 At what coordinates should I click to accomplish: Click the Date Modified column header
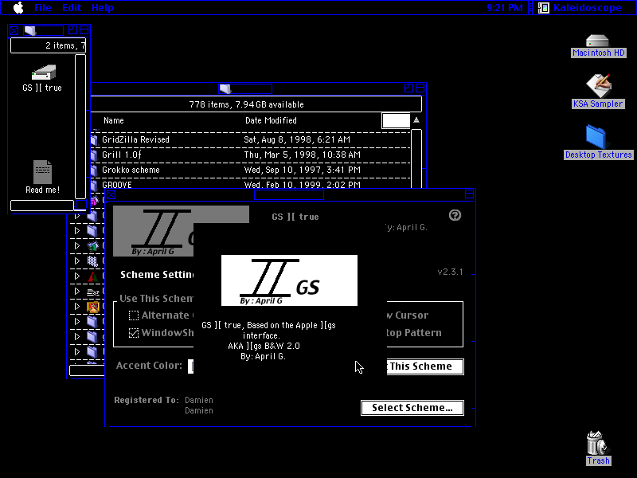(x=271, y=121)
